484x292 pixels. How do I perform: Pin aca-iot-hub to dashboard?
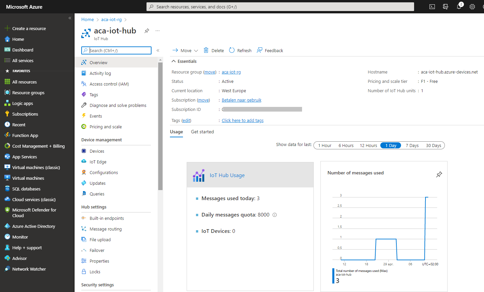click(x=147, y=30)
